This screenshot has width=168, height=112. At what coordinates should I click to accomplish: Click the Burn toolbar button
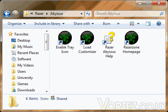point(106,24)
